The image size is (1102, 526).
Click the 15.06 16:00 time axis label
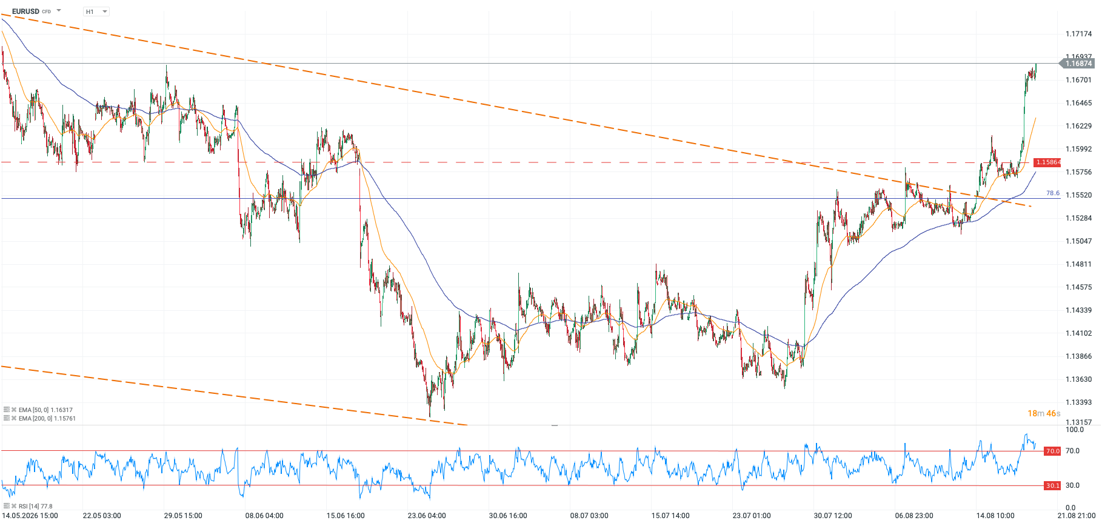click(x=346, y=516)
